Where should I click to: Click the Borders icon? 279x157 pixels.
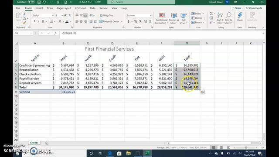click(51, 21)
